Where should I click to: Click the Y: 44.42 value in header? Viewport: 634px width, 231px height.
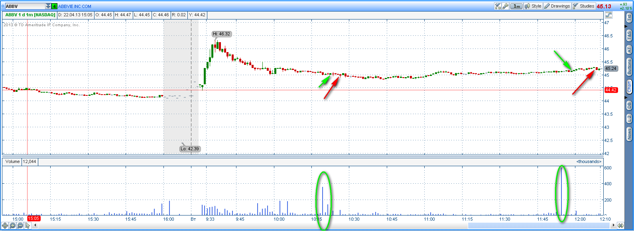(x=197, y=15)
